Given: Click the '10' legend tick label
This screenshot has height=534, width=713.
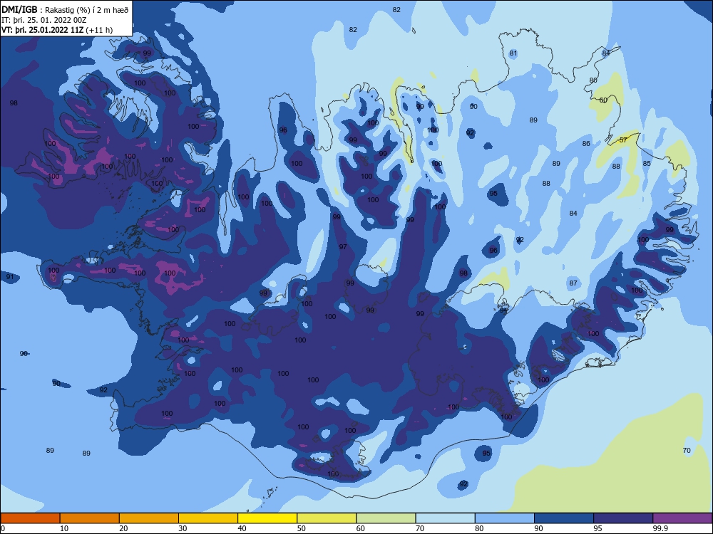Looking at the screenshot, I should click(x=64, y=528).
